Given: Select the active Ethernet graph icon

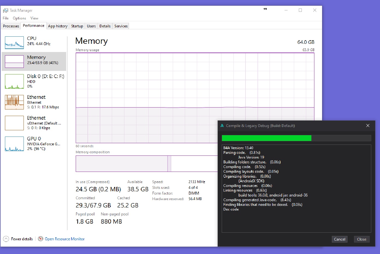Looking at the screenshot, I should pyautogui.click(x=14, y=102).
